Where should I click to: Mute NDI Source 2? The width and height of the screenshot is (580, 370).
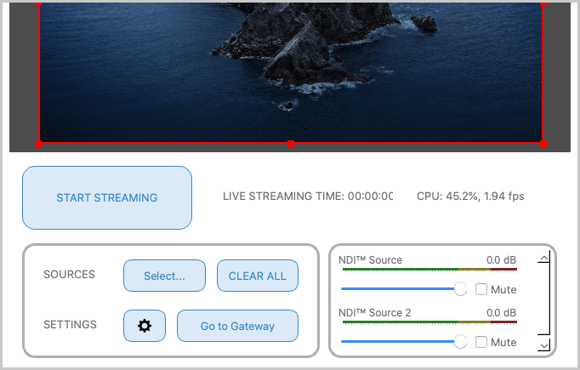point(481,342)
